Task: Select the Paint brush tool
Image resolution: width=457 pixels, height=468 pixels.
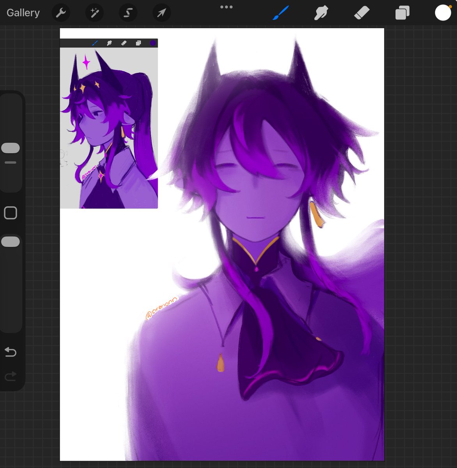Action: pos(281,13)
